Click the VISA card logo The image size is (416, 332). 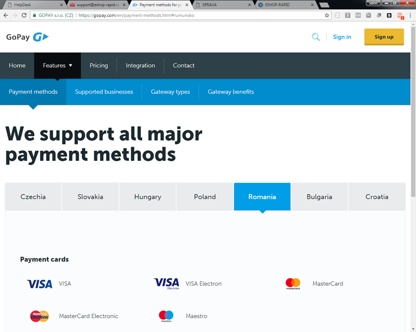pyautogui.click(x=39, y=284)
